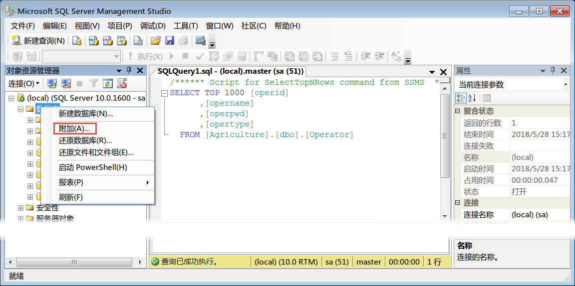Click Cancel Executing Query stop square
Viewport: 575px width, 286px height.
[185, 56]
